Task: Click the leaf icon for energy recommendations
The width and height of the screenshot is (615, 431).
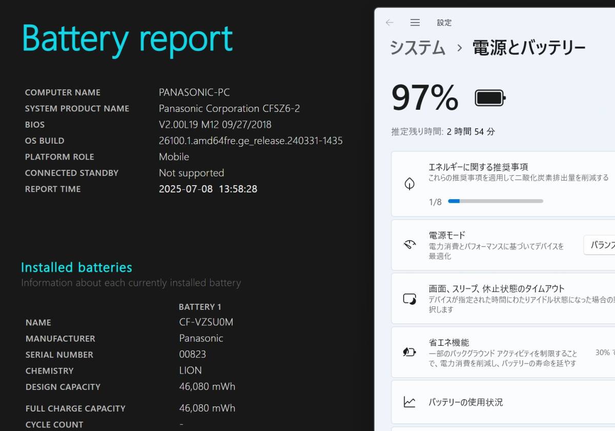Action: (409, 184)
